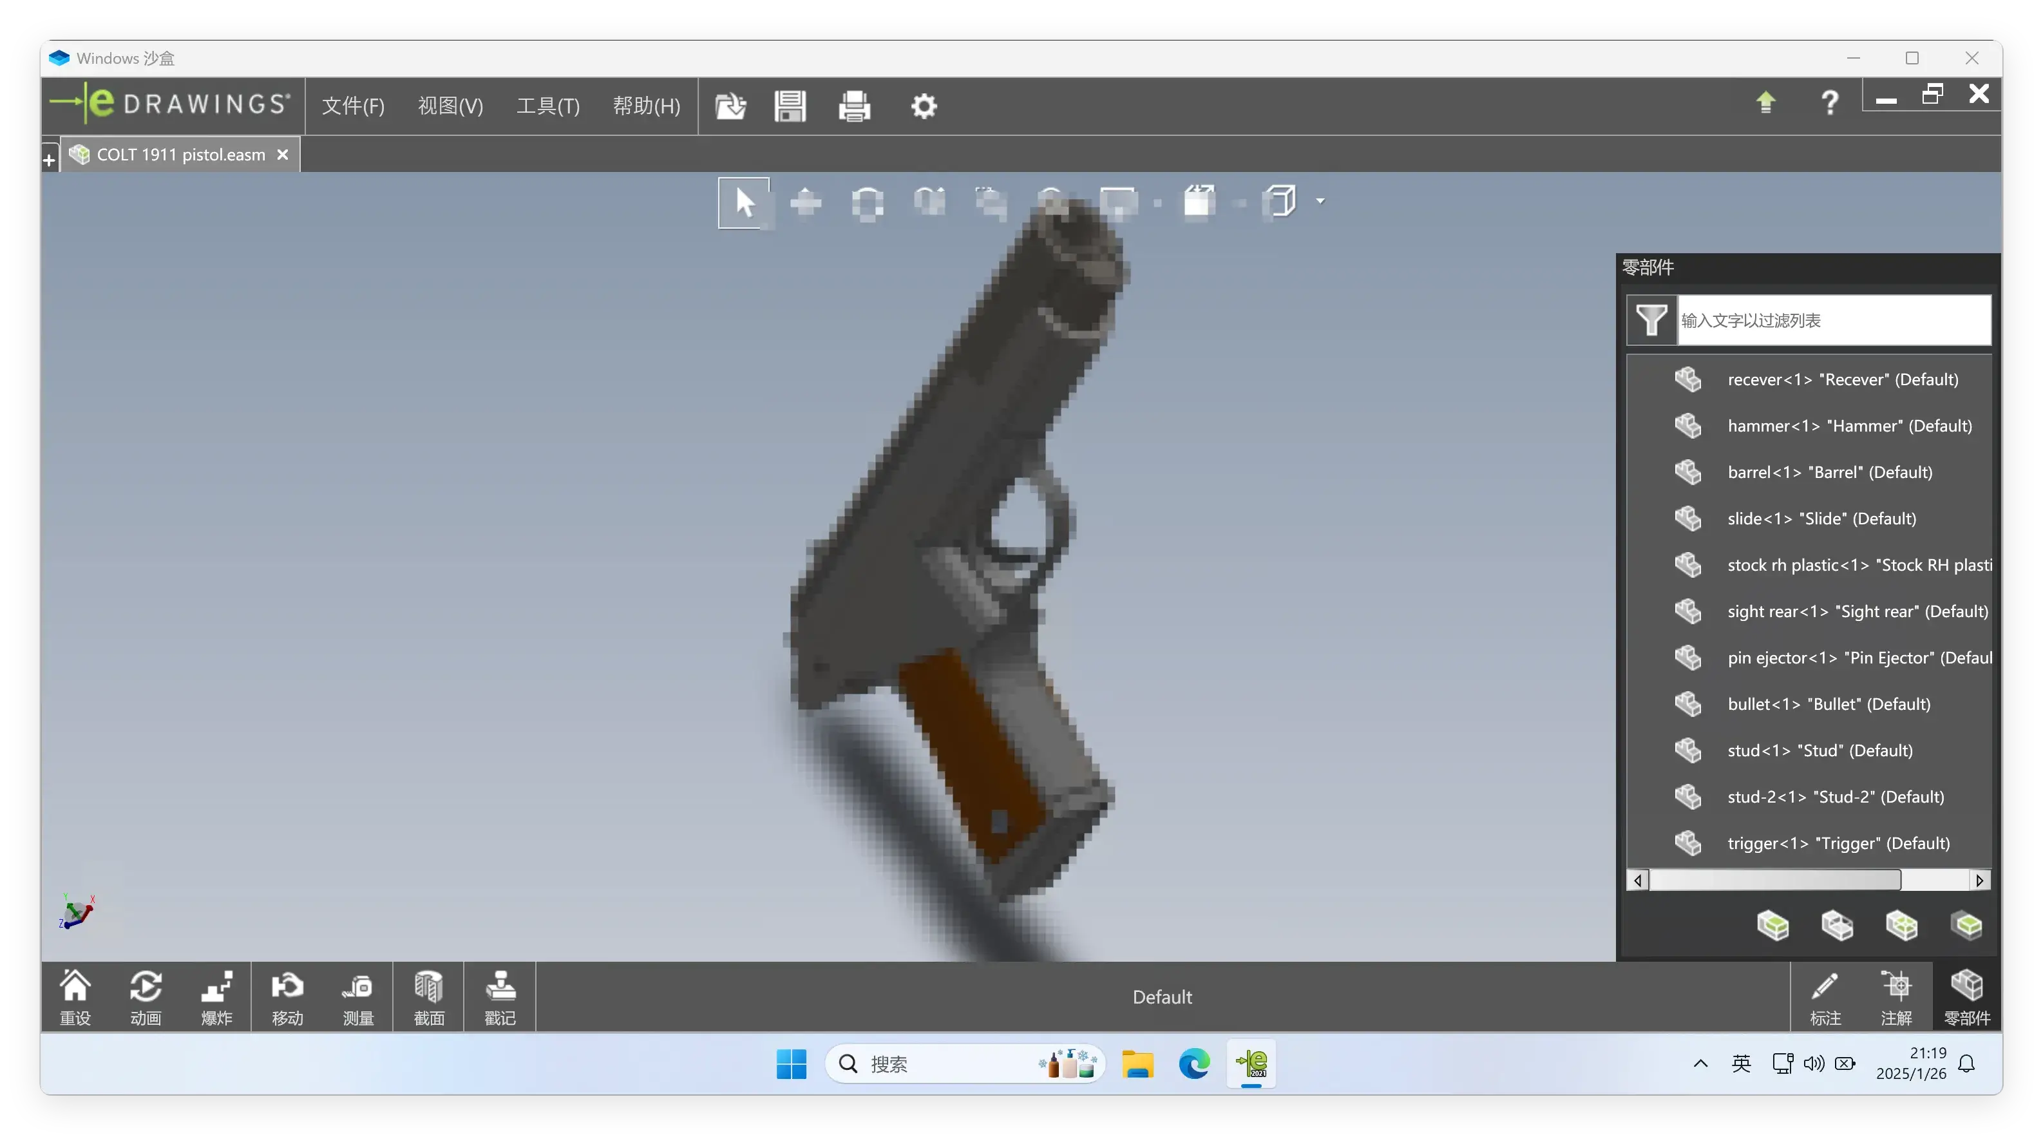Click the print icon in the top toolbar
2043x1135 pixels.
pyautogui.click(x=854, y=106)
